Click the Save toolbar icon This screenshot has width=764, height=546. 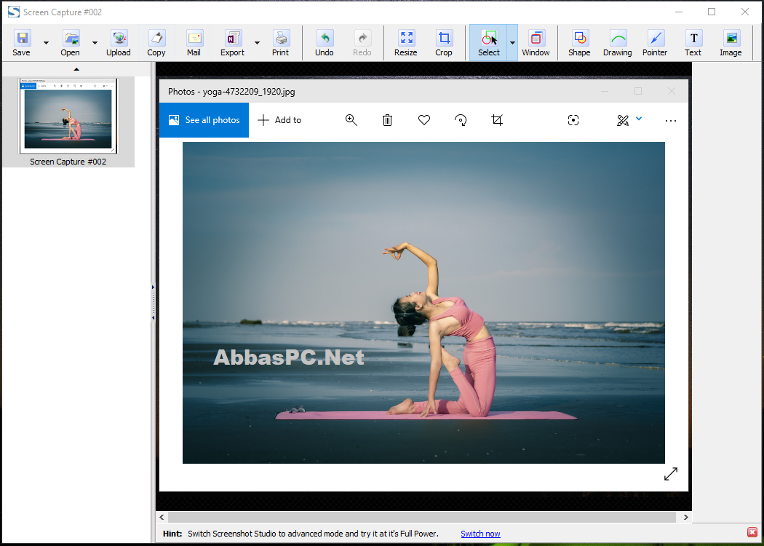coord(21,38)
